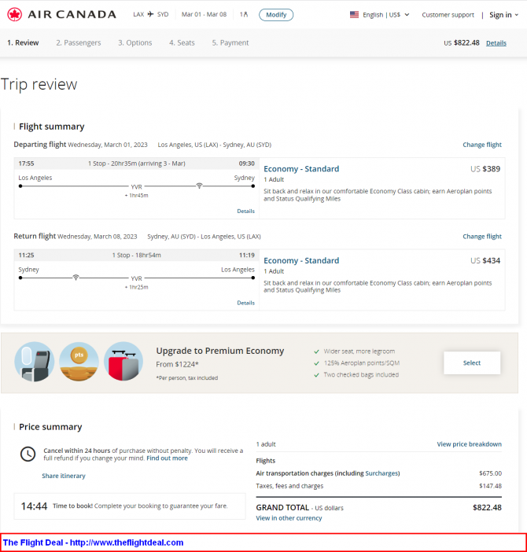Click Find out more about cancellation
Viewport: 527px width, 552px height.
tap(167, 458)
